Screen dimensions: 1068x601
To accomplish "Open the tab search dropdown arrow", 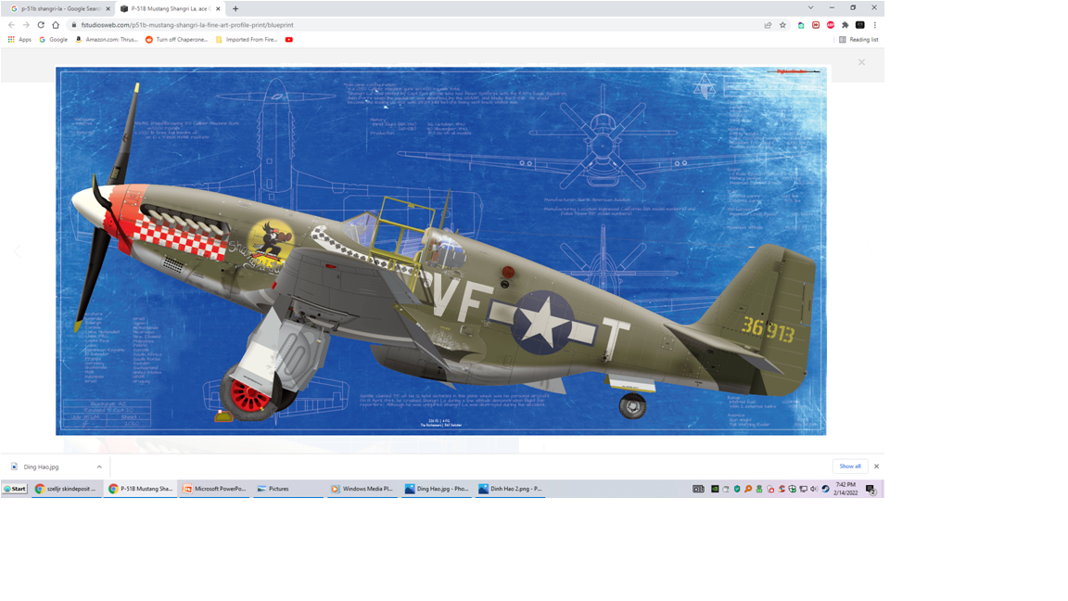I will click(x=810, y=7).
